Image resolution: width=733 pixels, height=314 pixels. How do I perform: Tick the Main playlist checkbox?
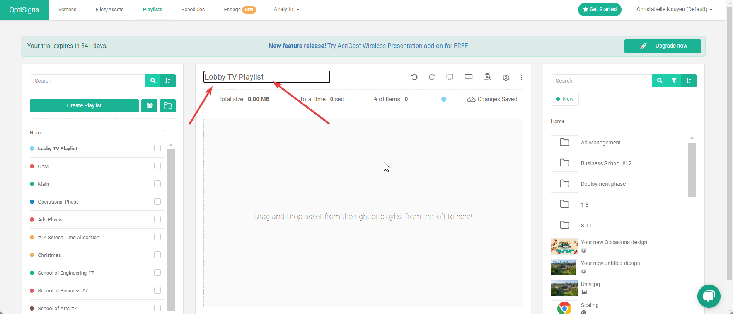[157, 184]
